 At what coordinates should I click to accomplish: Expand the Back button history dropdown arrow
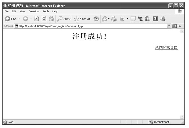[19, 19]
